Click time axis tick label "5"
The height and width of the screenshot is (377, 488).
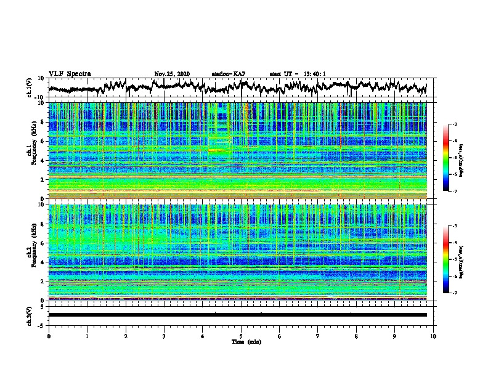pyautogui.click(x=241, y=336)
